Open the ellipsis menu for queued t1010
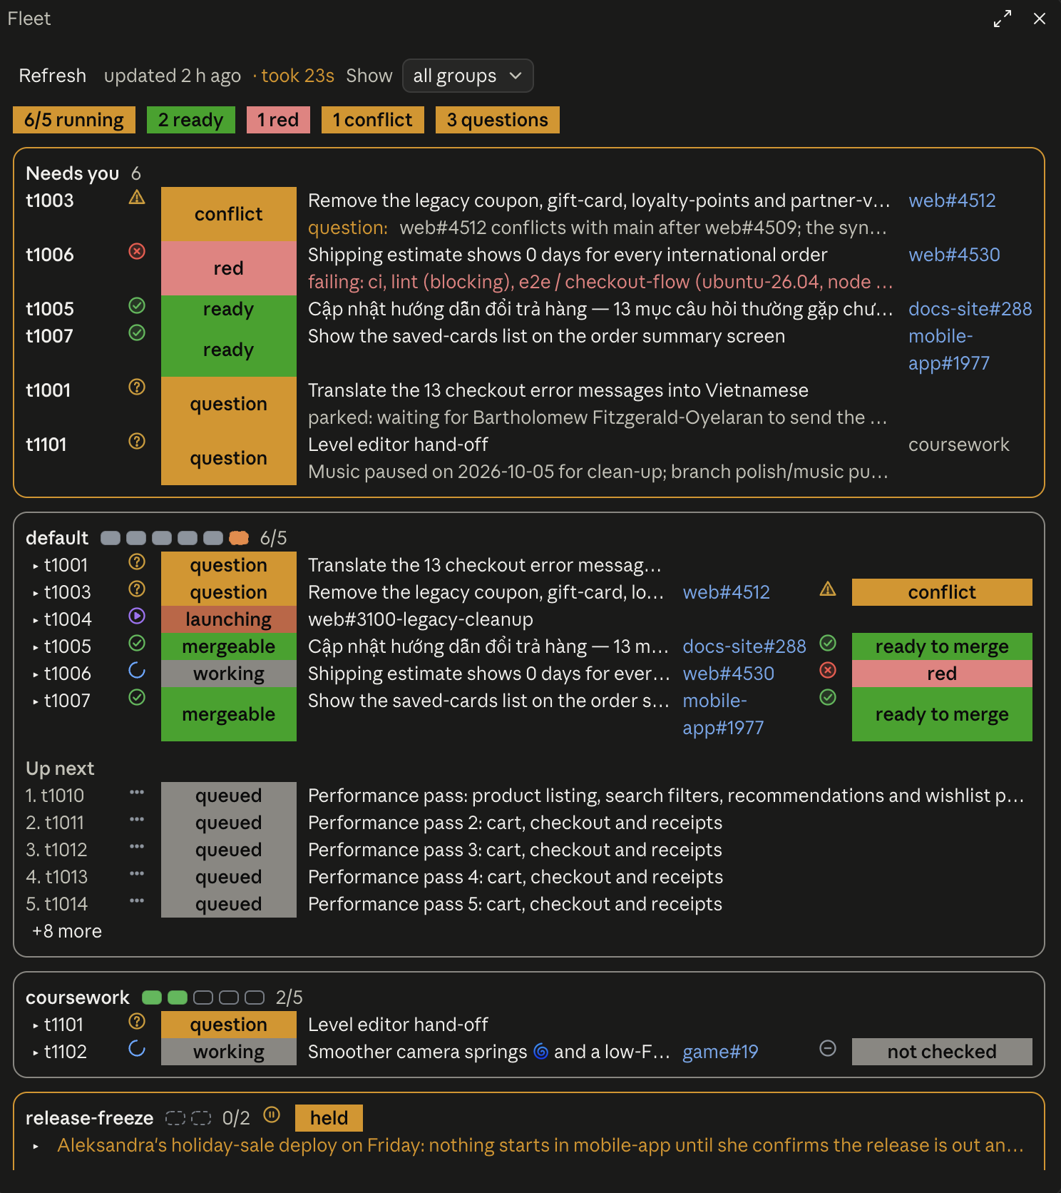Screen dimensions: 1061x1193 137,793
